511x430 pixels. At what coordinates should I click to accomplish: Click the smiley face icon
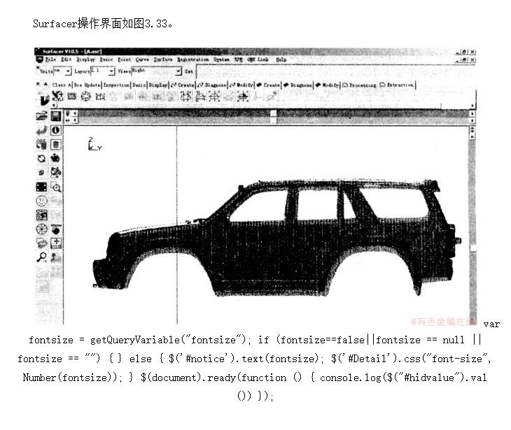coord(41,201)
